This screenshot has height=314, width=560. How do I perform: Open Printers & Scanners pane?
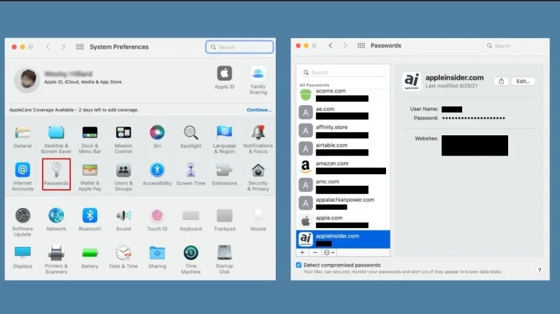[x=56, y=259]
